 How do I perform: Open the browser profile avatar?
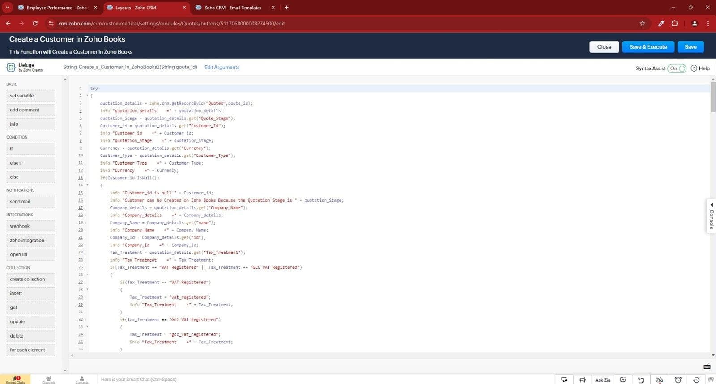pyautogui.click(x=695, y=23)
